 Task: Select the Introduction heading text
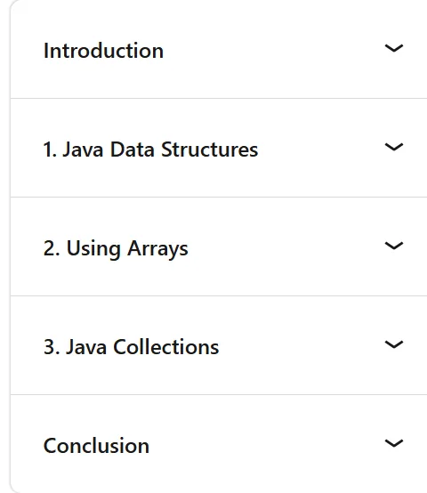coord(103,51)
